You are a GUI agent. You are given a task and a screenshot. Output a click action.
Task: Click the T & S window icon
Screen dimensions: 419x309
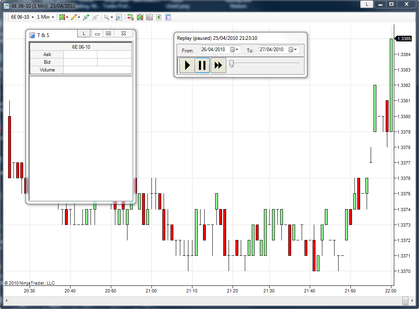click(32, 35)
